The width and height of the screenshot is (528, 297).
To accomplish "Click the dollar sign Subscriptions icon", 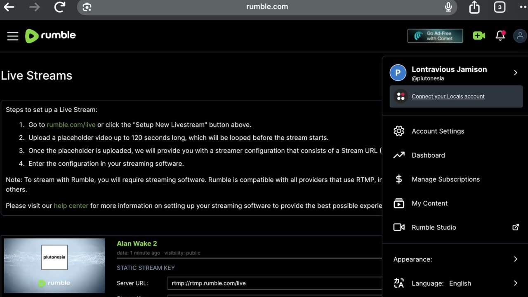I will (x=399, y=179).
